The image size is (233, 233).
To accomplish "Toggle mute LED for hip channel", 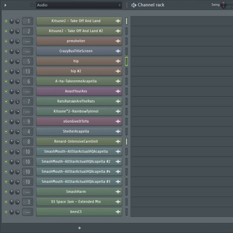I will pyautogui.click(x=6, y=61).
